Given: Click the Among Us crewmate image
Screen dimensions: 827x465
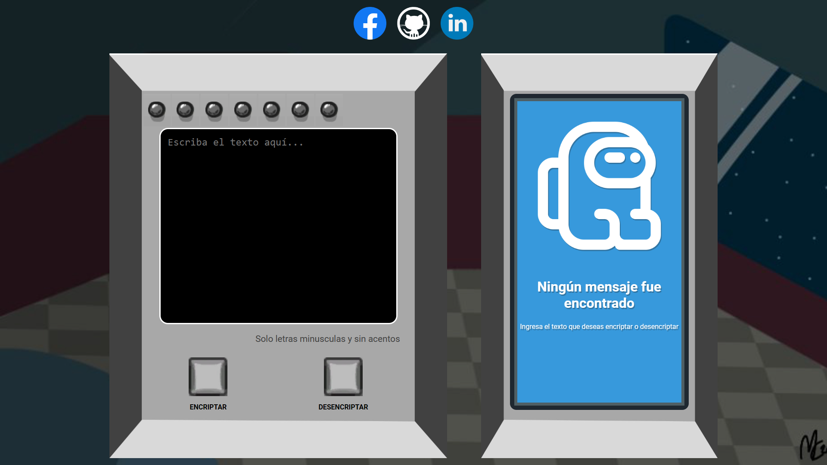Looking at the screenshot, I should 599,186.
